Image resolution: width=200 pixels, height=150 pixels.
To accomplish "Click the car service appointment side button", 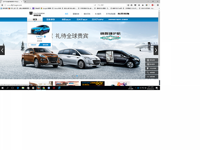I will 152,64.
